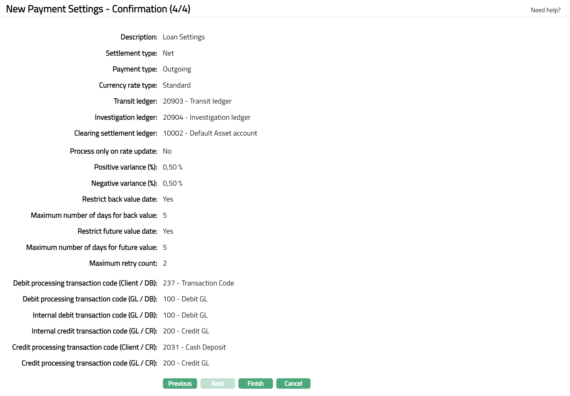Screen dimensions: 570x396
Task: Click the Outgoing payment type value
Action: point(177,69)
